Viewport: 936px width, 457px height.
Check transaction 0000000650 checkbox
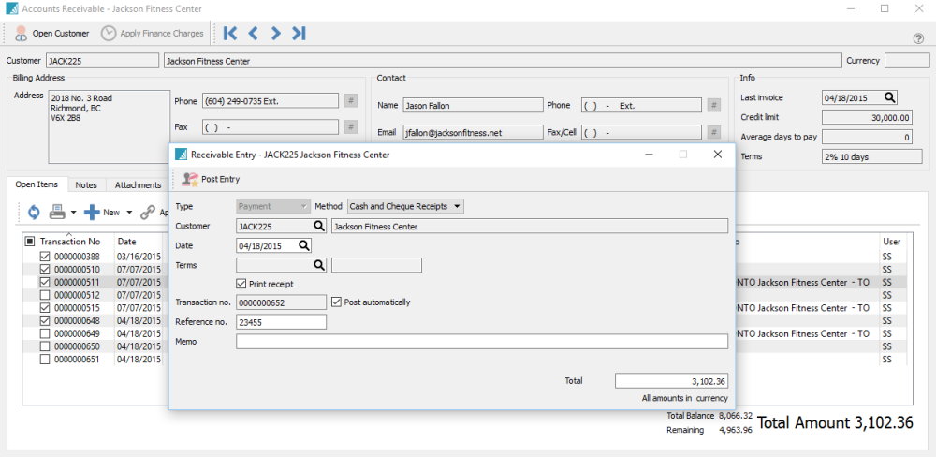tap(45, 346)
